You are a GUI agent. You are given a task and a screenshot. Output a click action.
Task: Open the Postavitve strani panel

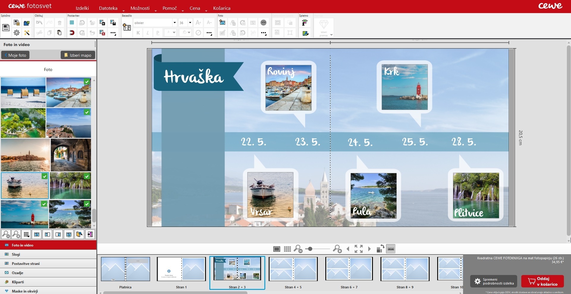pos(48,264)
